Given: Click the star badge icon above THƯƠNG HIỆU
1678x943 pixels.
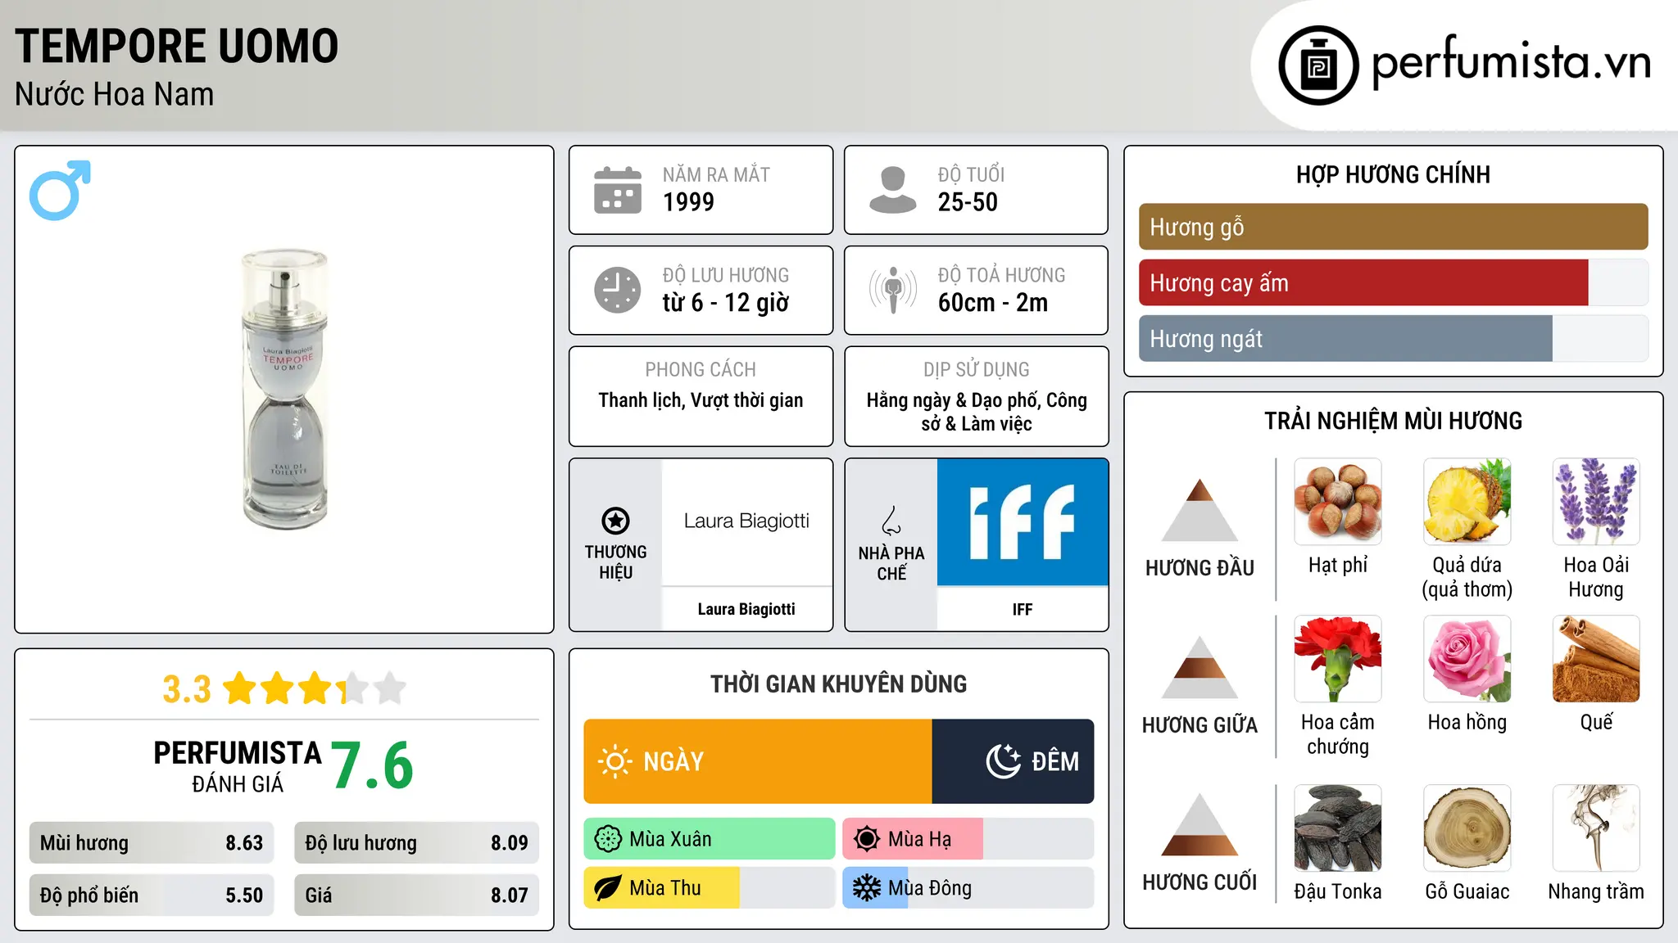Looking at the screenshot, I should coord(615,521).
